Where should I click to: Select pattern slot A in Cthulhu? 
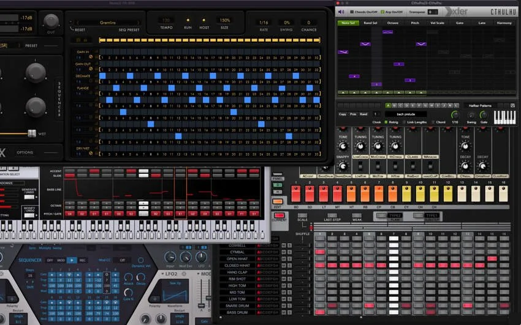pos(388,105)
